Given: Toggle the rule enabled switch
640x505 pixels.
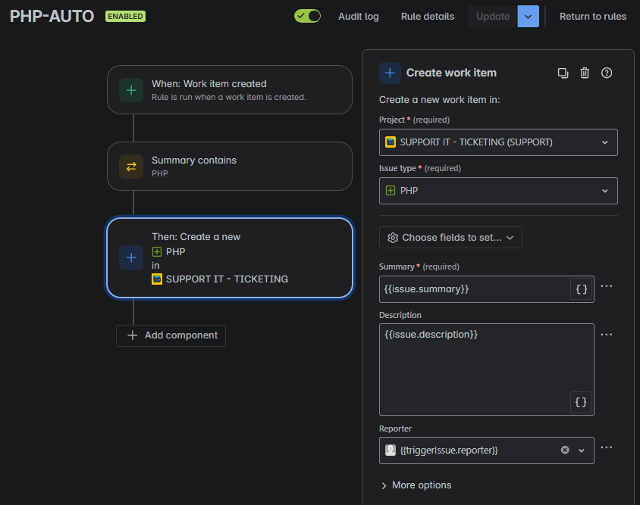Looking at the screenshot, I should pyautogui.click(x=307, y=17).
